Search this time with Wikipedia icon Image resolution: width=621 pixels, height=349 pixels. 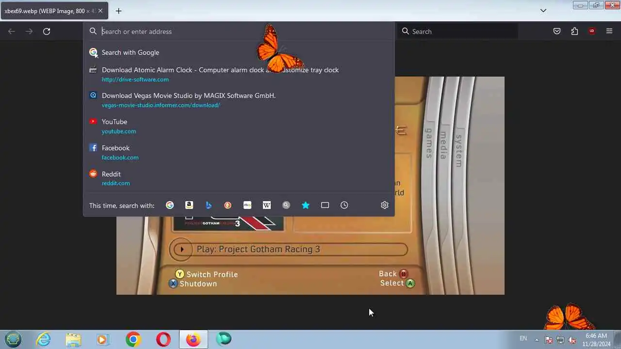coord(267,205)
